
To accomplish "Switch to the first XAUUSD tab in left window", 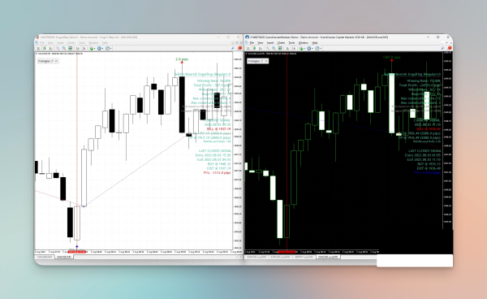I will click(45, 257).
